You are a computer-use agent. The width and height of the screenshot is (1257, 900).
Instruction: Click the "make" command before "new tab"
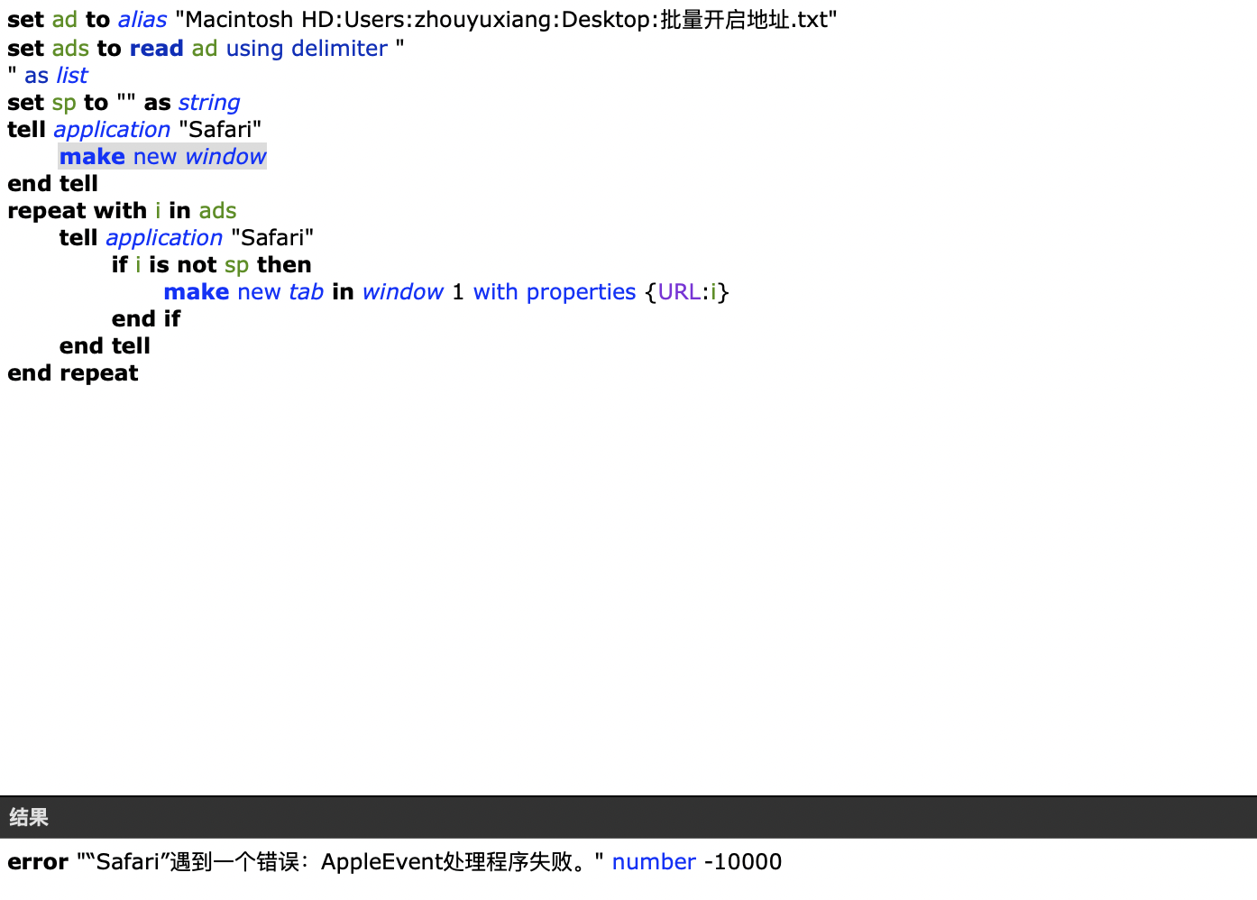tap(197, 292)
